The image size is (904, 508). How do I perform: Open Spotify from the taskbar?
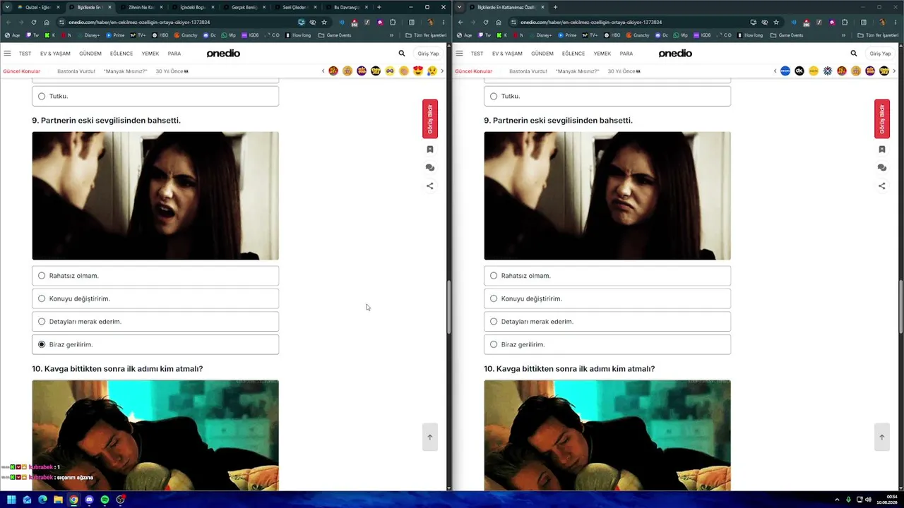(105, 500)
